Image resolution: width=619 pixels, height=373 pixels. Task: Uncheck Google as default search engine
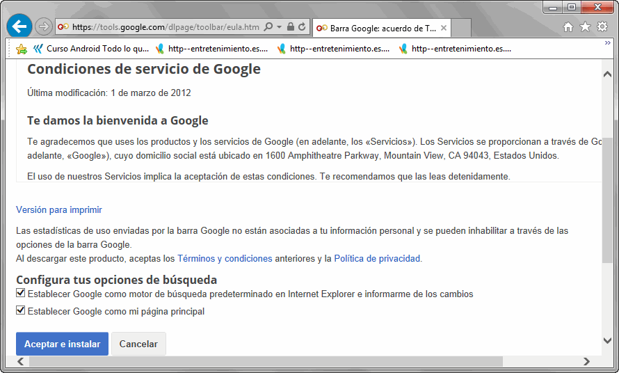click(21, 293)
